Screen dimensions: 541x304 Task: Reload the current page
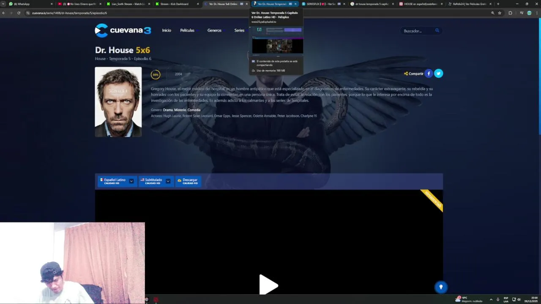(x=19, y=13)
